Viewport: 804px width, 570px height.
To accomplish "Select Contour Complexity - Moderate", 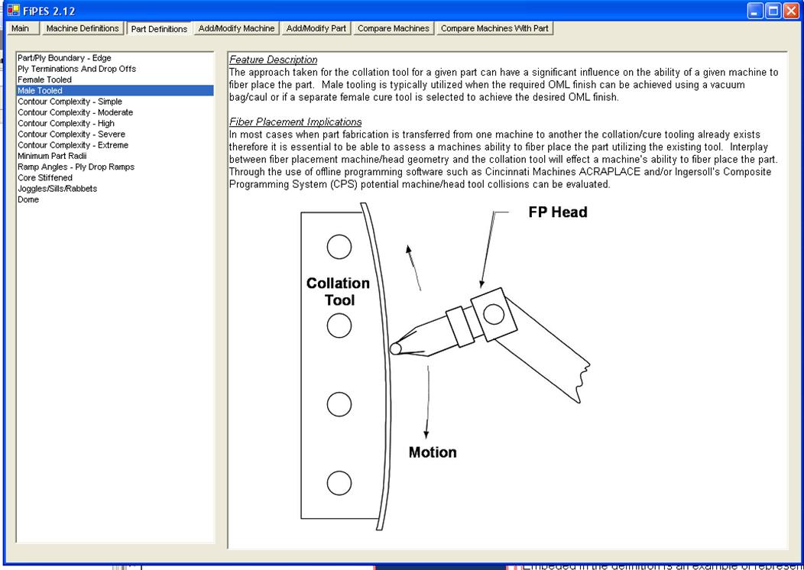I will pos(75,112).
